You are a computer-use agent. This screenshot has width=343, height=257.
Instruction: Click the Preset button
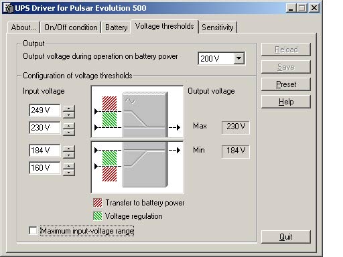[x=286, y=84]
